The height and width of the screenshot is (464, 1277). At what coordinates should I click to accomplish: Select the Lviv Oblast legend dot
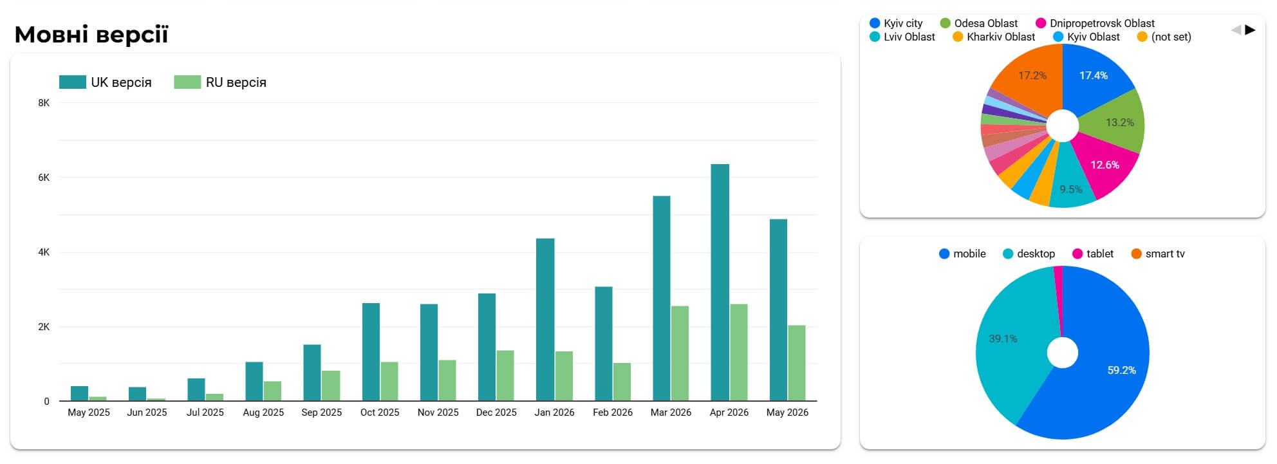(x=875, y=37)
